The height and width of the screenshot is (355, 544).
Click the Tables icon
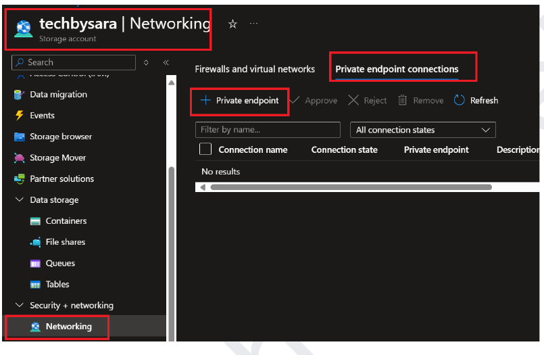[x=35, y=285]
